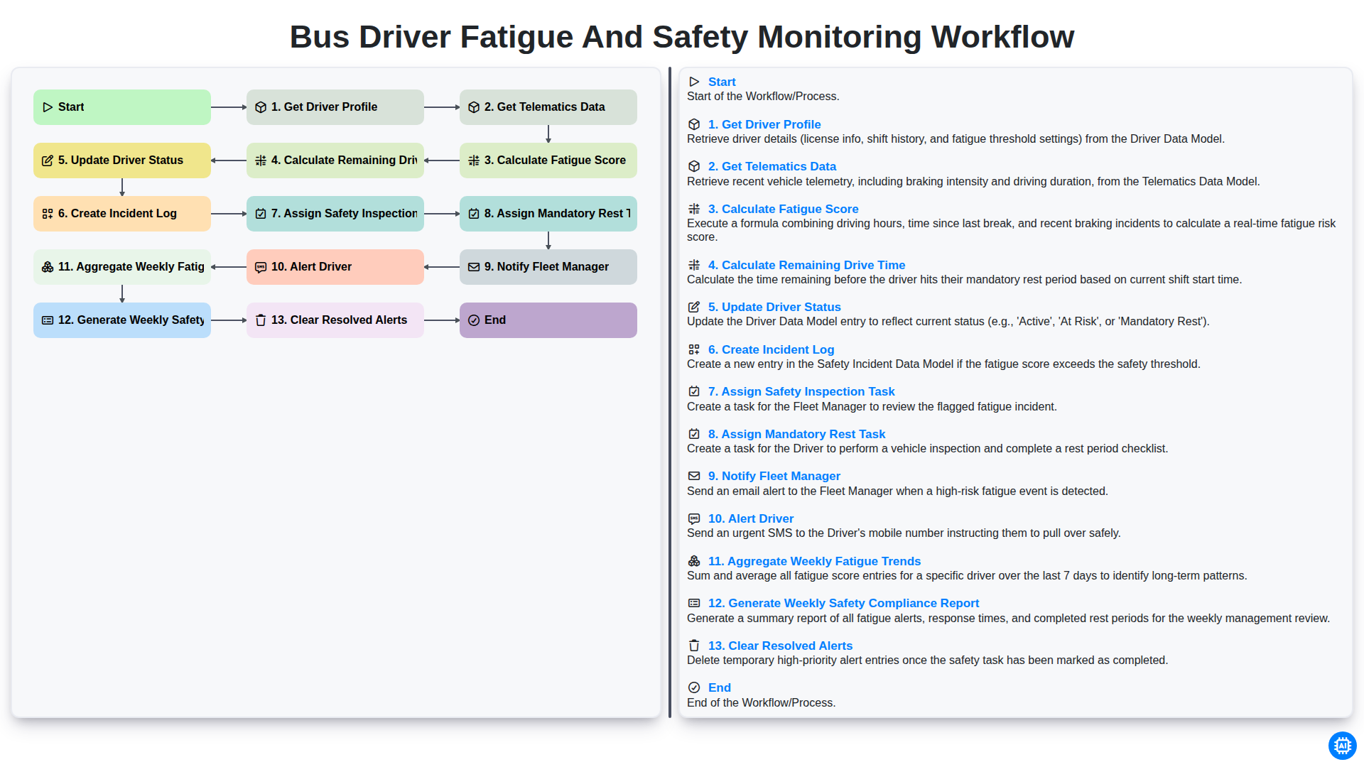Click the check-circle icon in the purple End node
1364x767 pixels.
(474, 320)
